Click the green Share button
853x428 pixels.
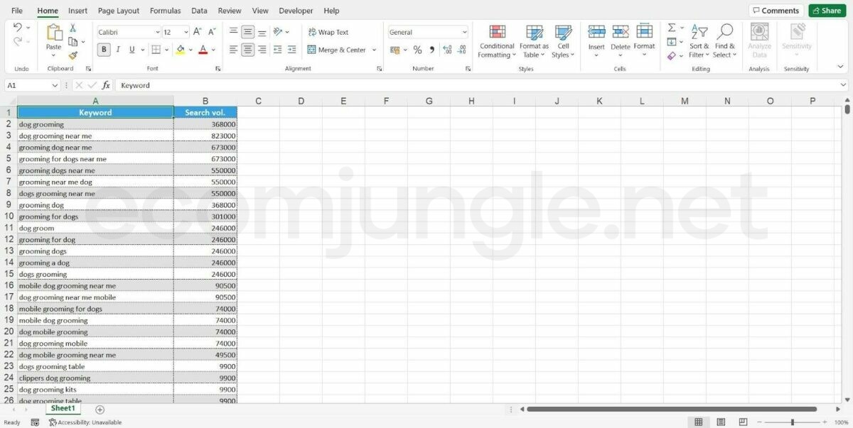(827, 11)
